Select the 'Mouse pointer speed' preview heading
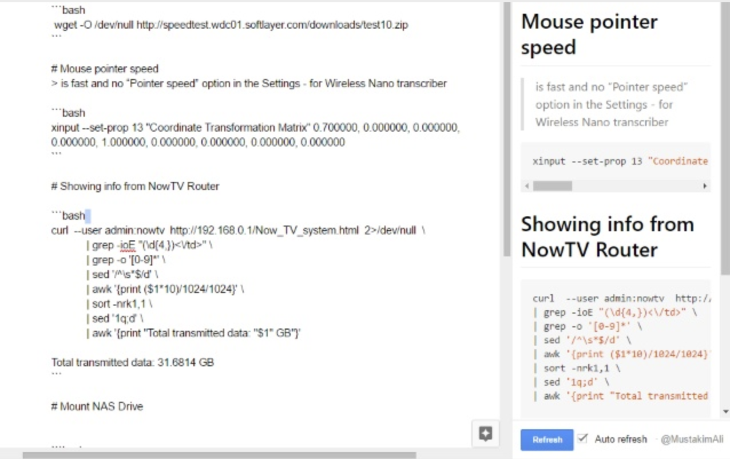This screenshot has height=459, width=730. coord(589,34)
